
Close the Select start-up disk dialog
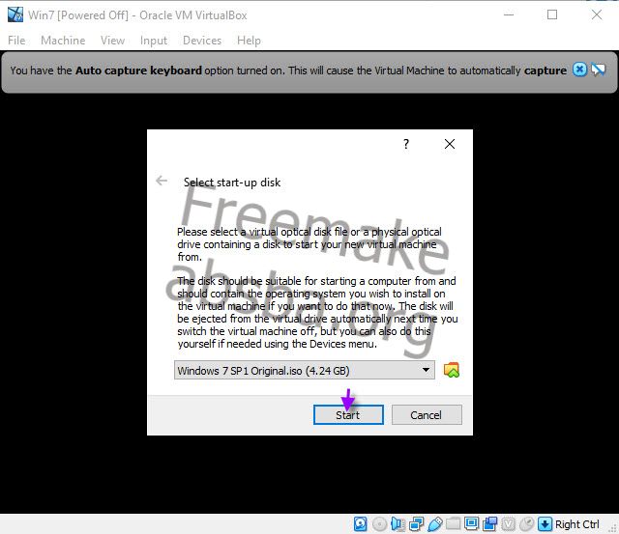tap(450, 144)
